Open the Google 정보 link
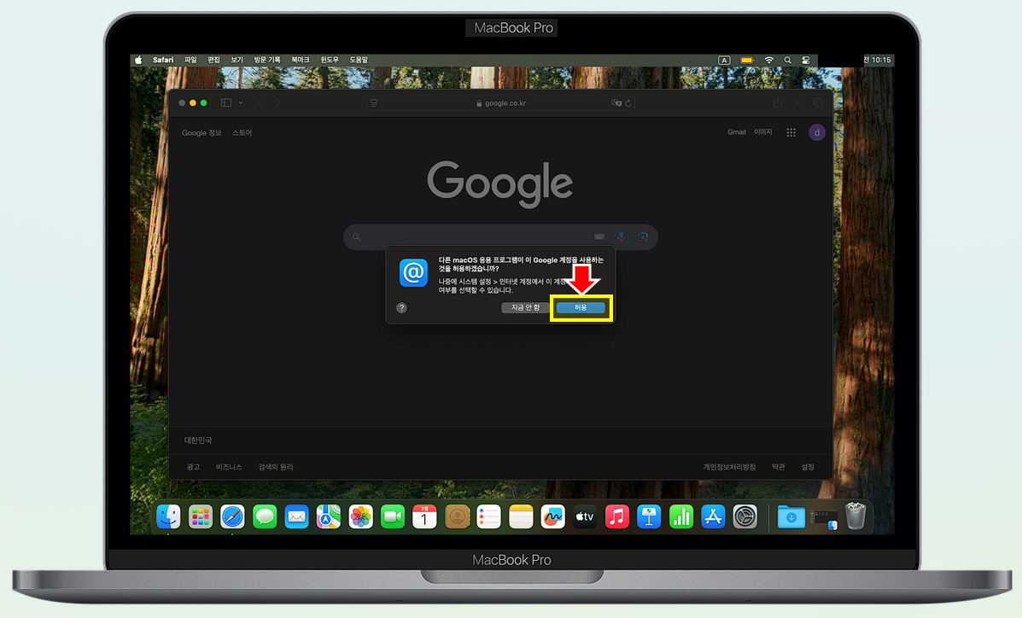 (201, 133)
